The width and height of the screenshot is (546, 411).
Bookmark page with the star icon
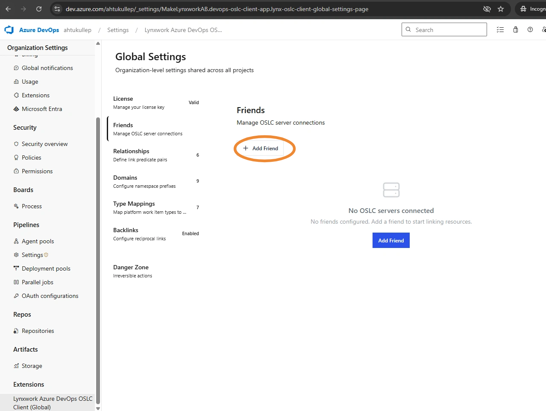501,9
